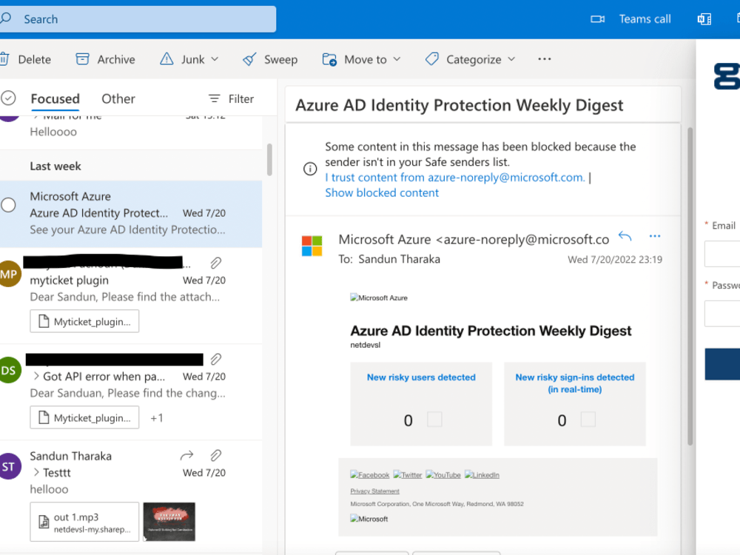
Task: Click the paperclip on the myticket plugin email
Action: pos(216,263)
